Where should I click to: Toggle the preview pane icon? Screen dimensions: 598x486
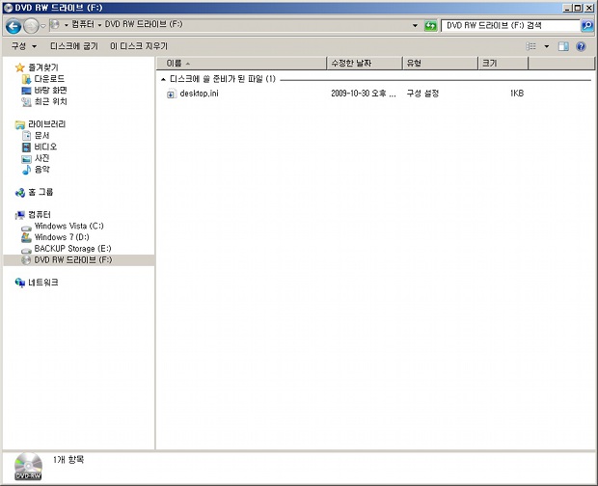(563, 46)
